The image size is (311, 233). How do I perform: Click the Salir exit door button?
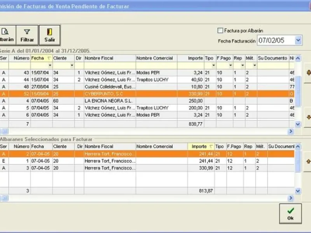pyautogui.click(x=50, y=35)
